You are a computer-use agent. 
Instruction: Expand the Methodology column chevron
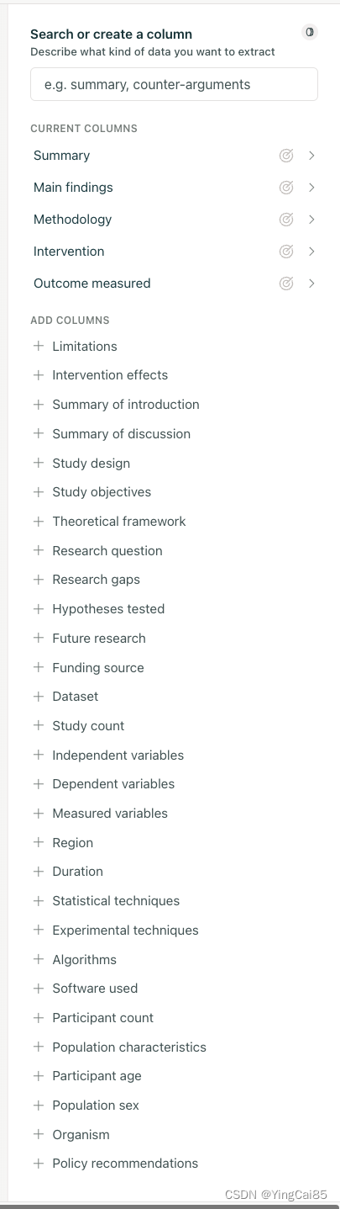pos(311,220)
